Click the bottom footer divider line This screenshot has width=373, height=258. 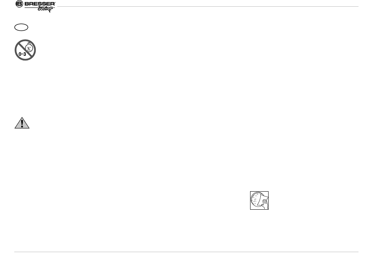click(186, 252)
